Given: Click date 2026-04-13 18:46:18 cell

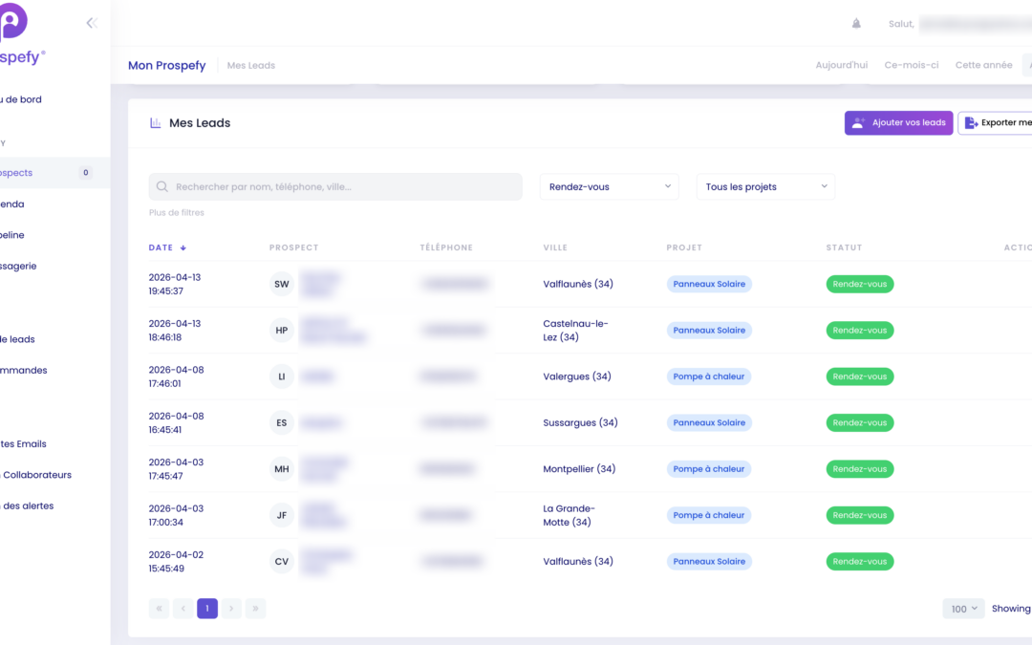Looking at the screenshot, I should [175, 331].
